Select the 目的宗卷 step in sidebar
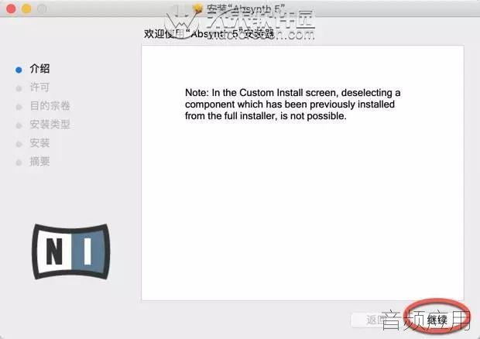Image resolution: width=480 pixels, height=339 pixels. (50, 106)
